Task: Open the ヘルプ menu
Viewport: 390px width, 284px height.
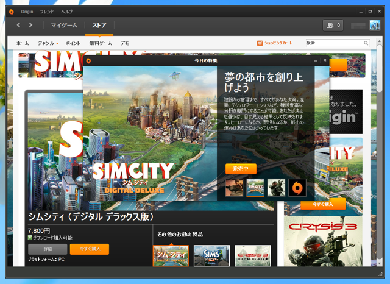Action: coord(67,12)
